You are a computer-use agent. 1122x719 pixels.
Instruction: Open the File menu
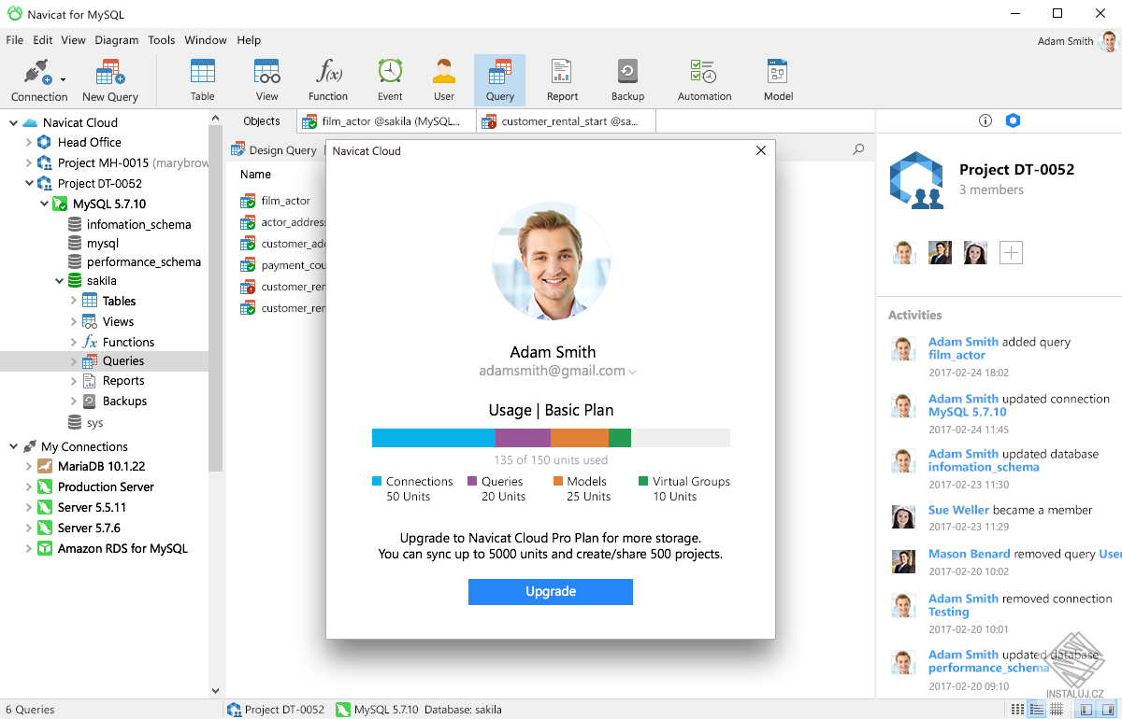click(14, 40)
